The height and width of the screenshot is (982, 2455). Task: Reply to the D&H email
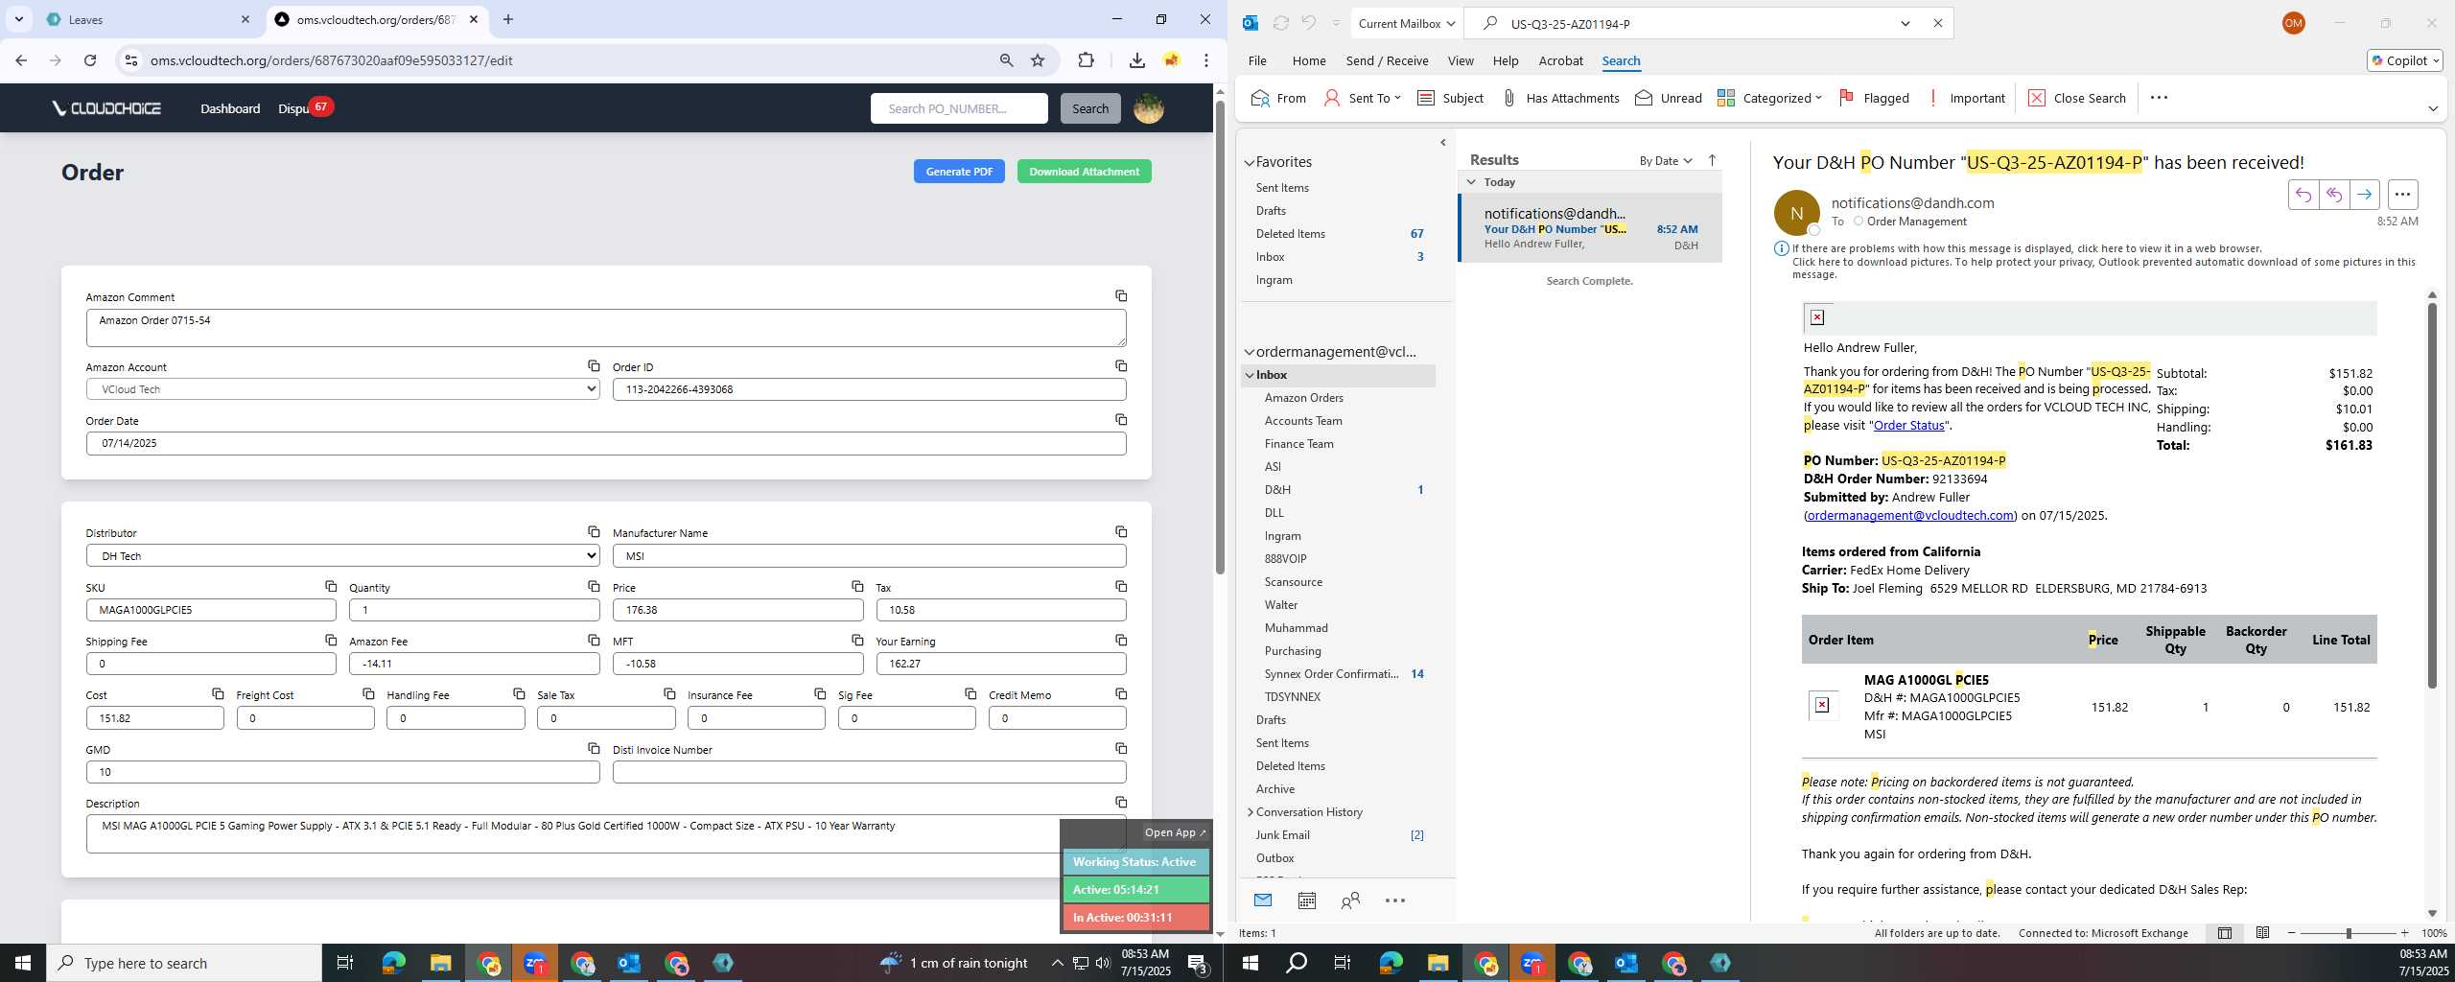(2303, 195)
